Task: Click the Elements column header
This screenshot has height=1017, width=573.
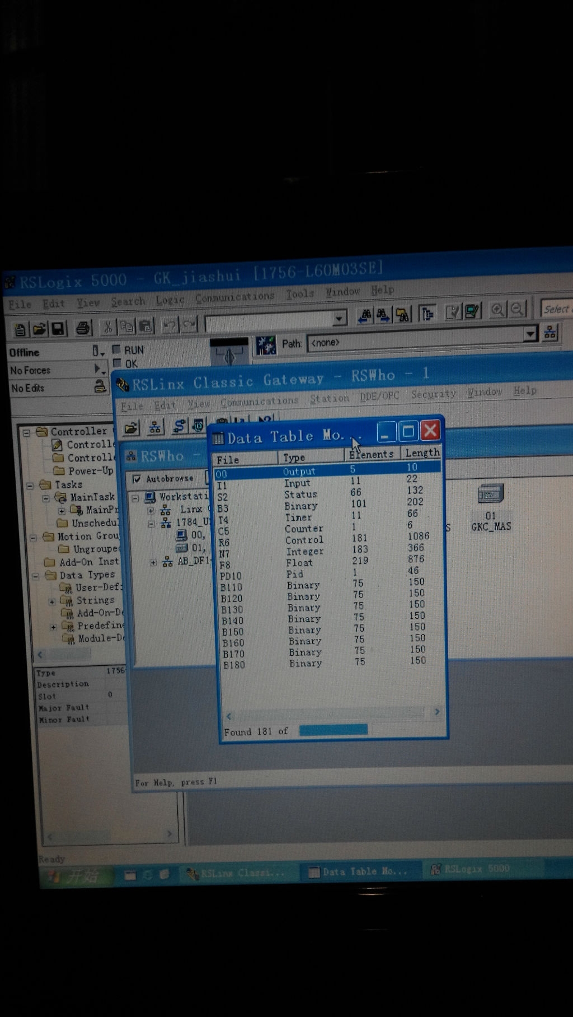Action: tap(372, 454)
